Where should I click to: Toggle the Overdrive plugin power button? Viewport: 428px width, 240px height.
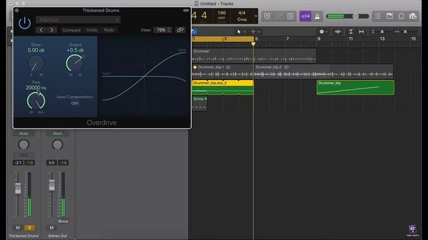(x=25, y=23)
